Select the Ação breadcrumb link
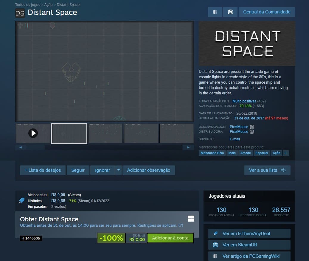The height and width of the screenshot is (261, 309). pyautogui.click(x=48, y=5)
